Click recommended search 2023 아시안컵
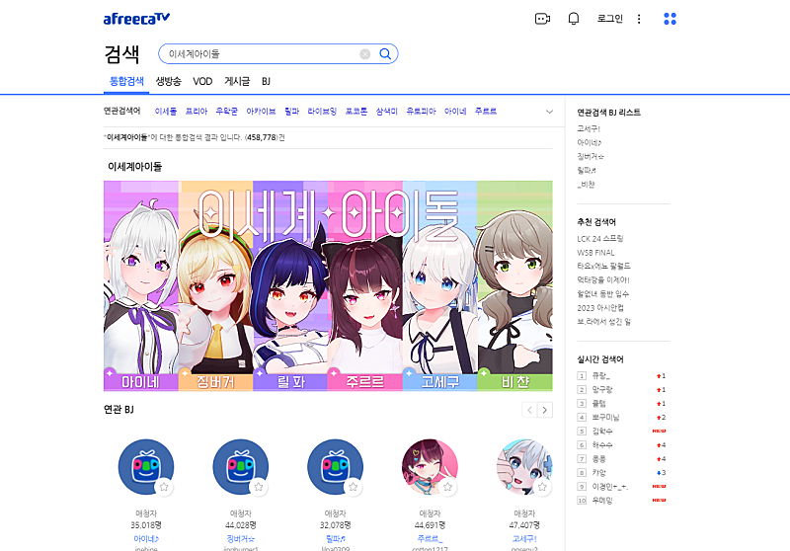 coord(600,308)
